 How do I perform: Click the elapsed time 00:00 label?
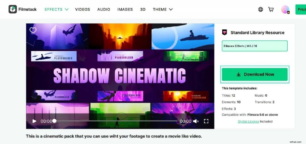[x=46, y=121]
